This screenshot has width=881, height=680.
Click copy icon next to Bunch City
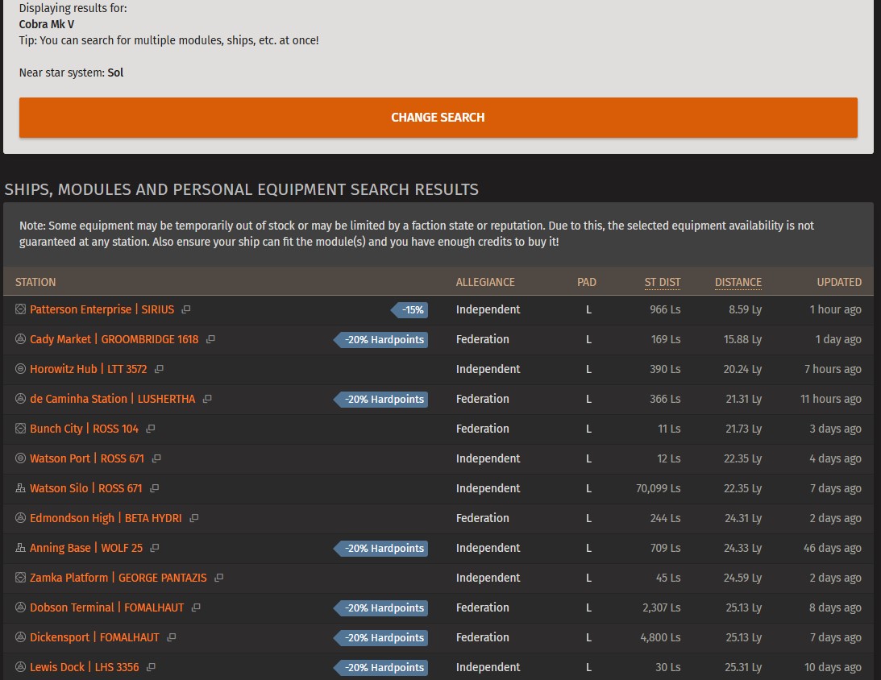coord(151,429)
